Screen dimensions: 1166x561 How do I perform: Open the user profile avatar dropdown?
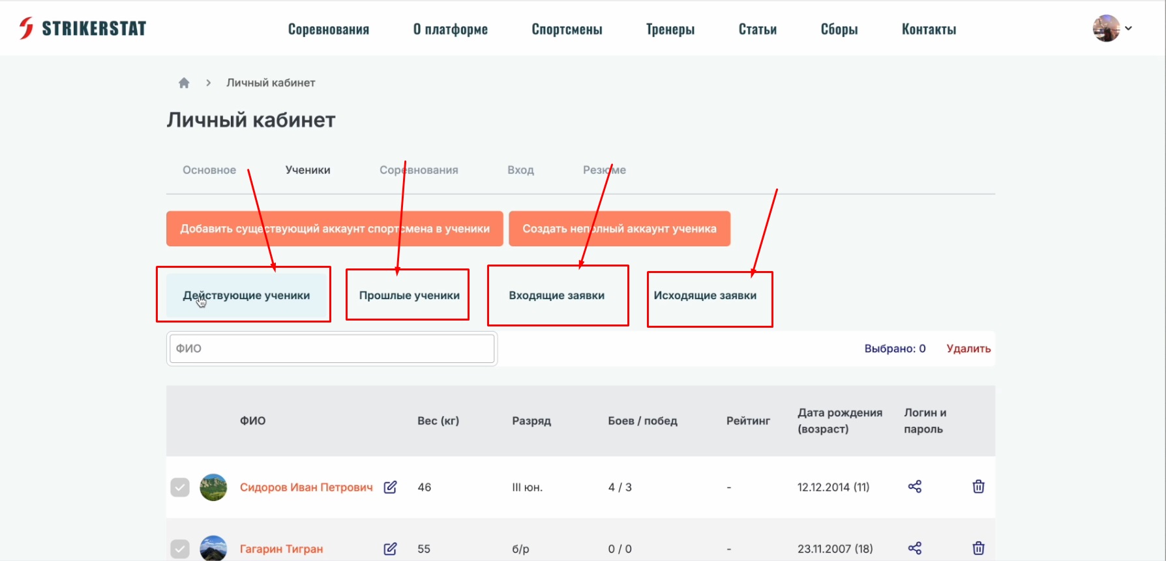[x=1111, y=29]
